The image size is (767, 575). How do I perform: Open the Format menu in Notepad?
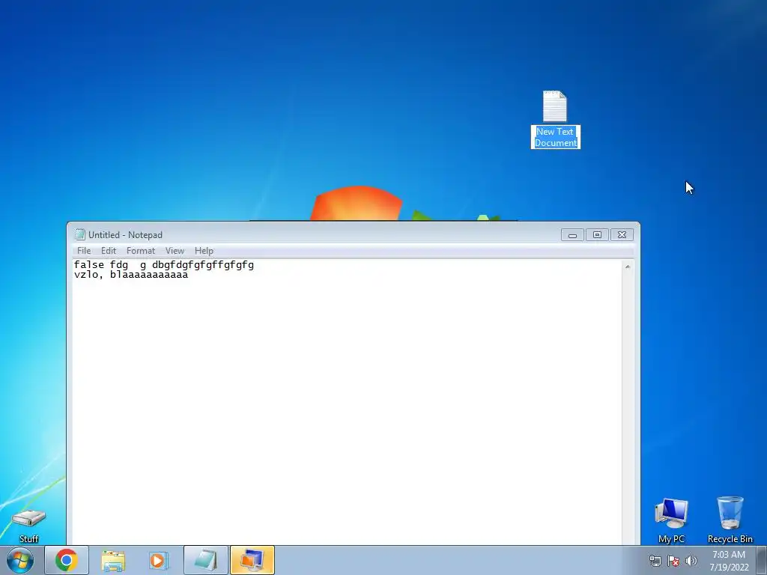coord(140,251)
